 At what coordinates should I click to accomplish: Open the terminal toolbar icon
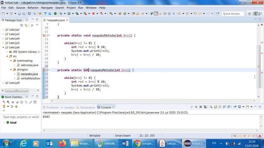29,14
